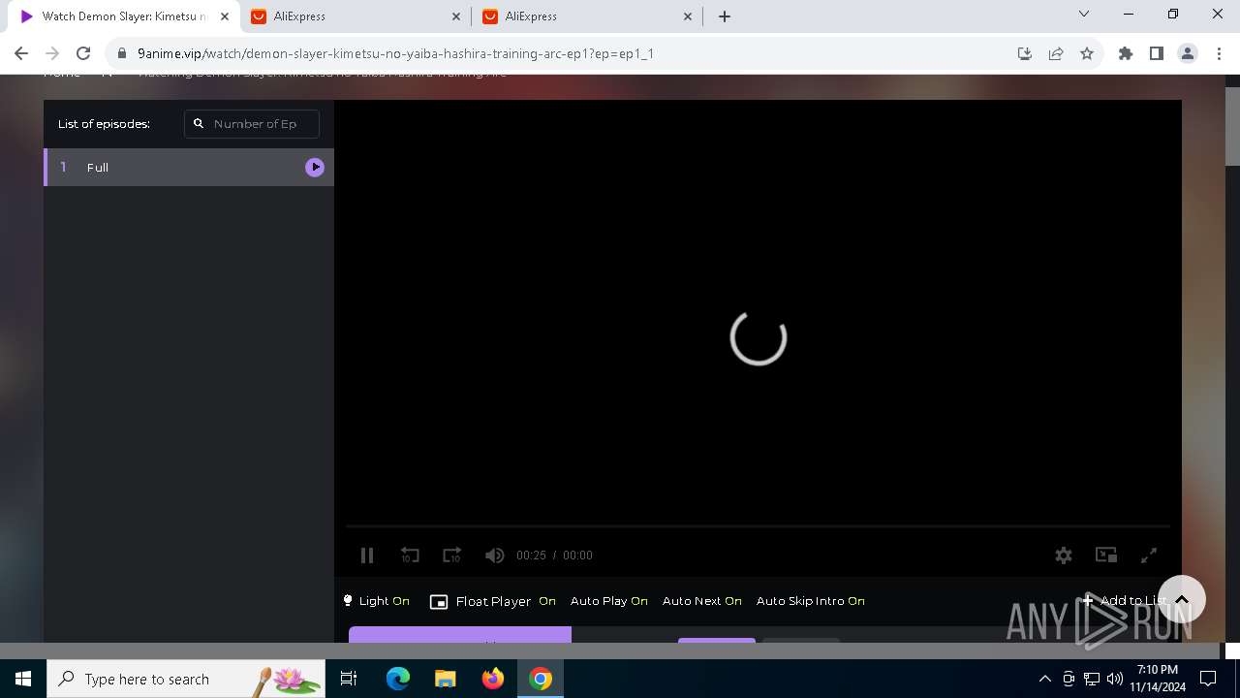Bookmark this page star icon
The height and width of the screenshot is (698, 1240).
[1087, 53]
